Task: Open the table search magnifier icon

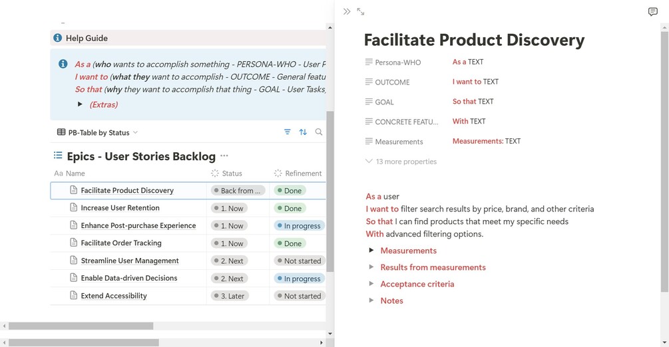Action: pyautogui.click(x=319, y=132)
